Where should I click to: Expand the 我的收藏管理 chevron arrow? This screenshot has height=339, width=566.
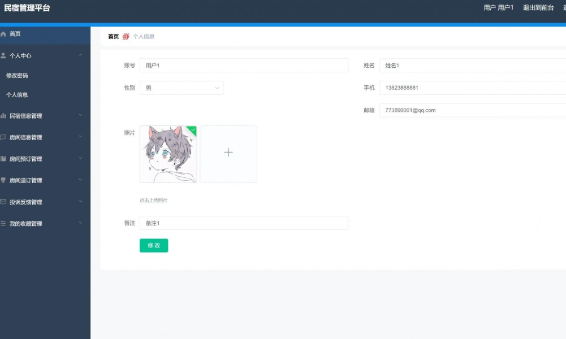tap(80, 223)
